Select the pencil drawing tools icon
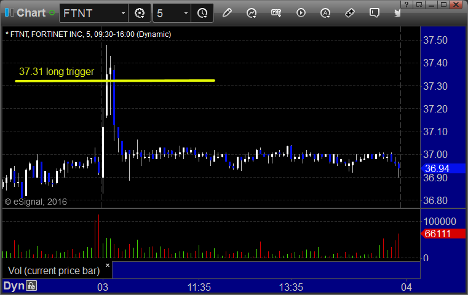 227,13
